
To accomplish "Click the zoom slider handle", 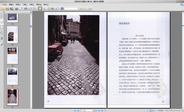I will 171,110.
